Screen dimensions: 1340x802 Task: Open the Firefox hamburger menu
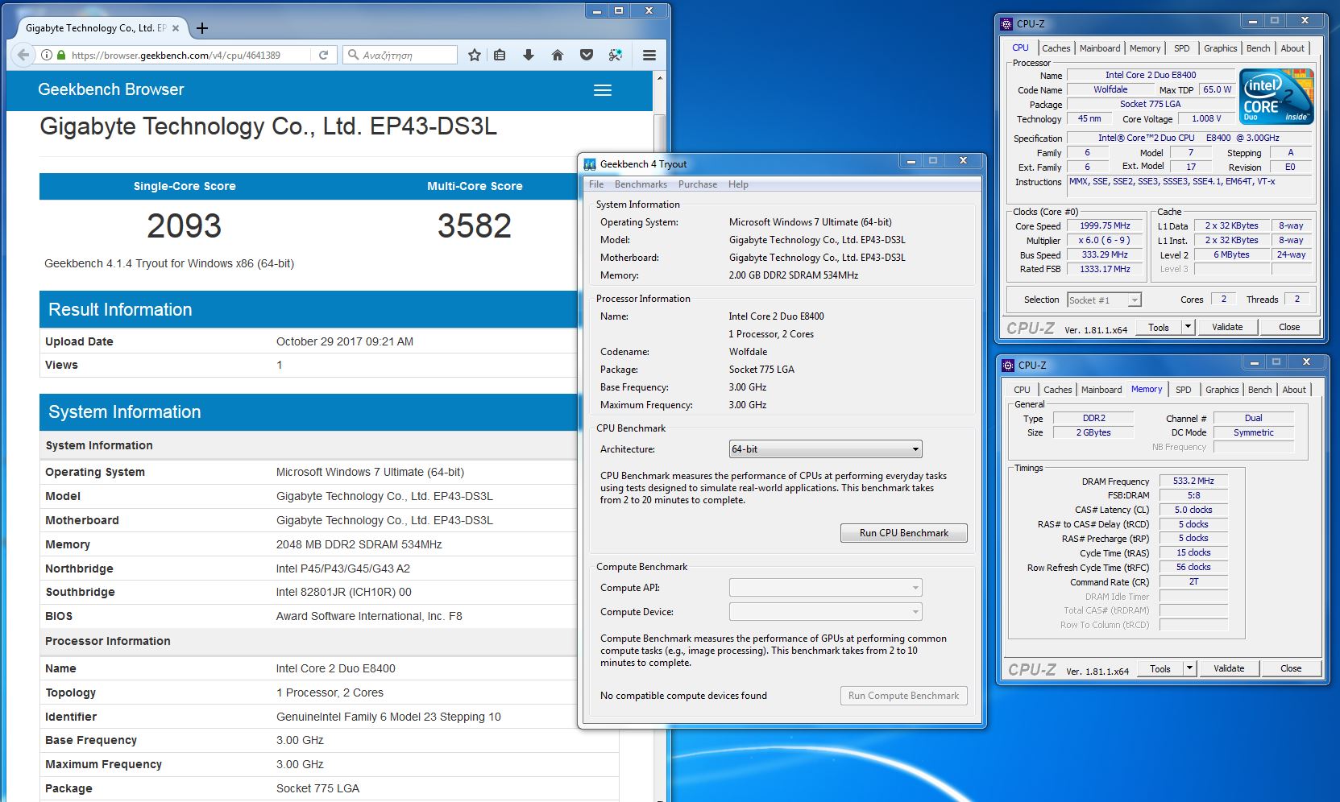coord(649,55)
